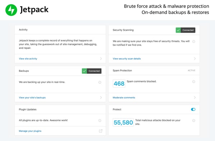Click the 55,580 attacks blocked counter
The height and width of the screenshot is (141, 215).
[123, 122]
